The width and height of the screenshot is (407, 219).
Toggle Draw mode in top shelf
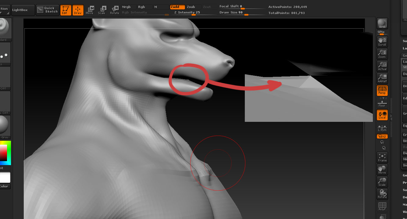pos(78,10)
